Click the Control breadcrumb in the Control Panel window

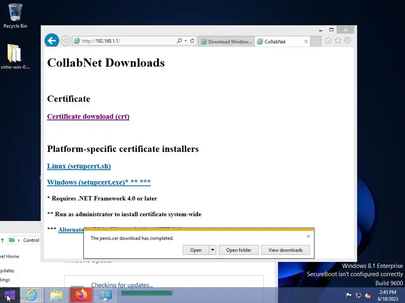click(x=31, y=240)
